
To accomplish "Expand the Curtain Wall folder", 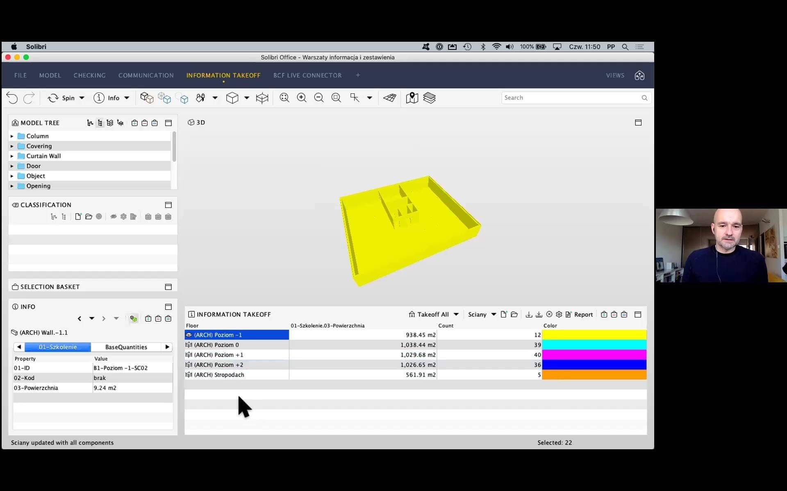I will [x=12, y=156].
